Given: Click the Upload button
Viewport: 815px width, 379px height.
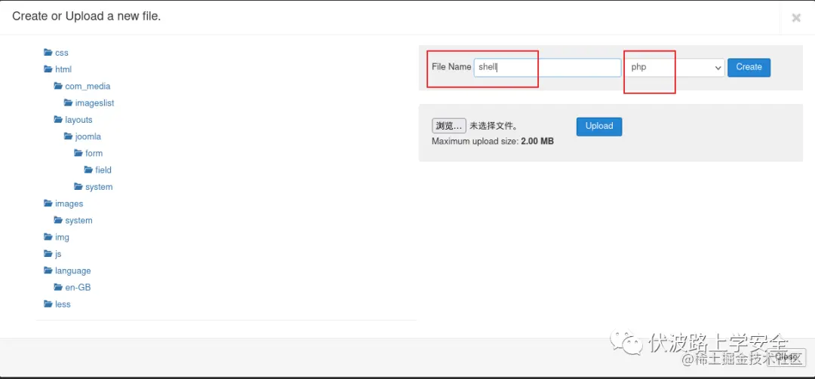Looking at the screenshot, I should (x=599, y=126).
